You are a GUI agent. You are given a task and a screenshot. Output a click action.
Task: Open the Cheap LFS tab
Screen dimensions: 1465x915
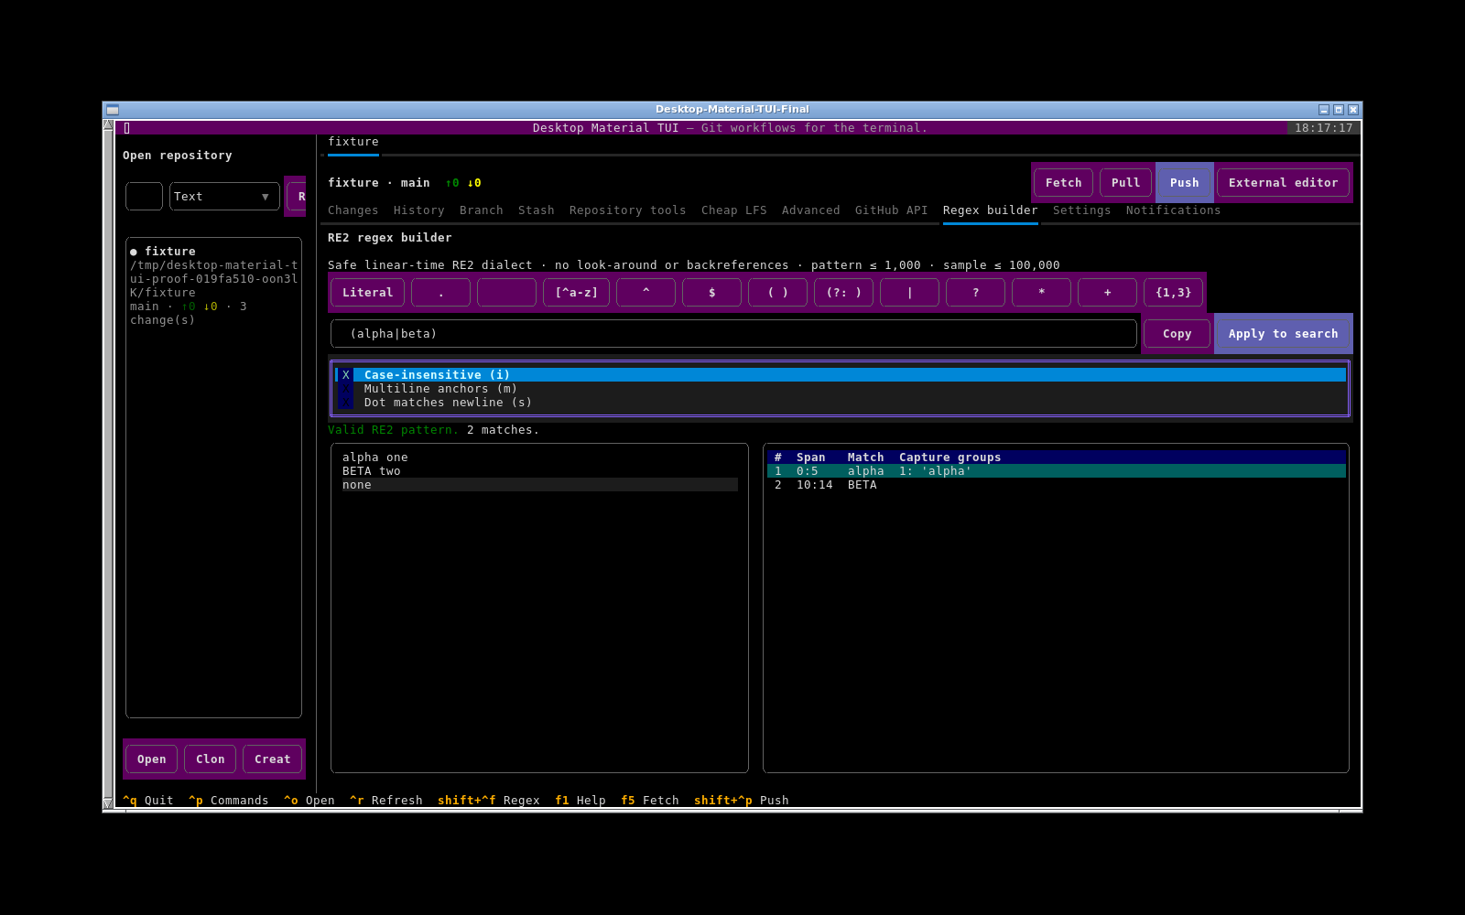pos(733,210)
